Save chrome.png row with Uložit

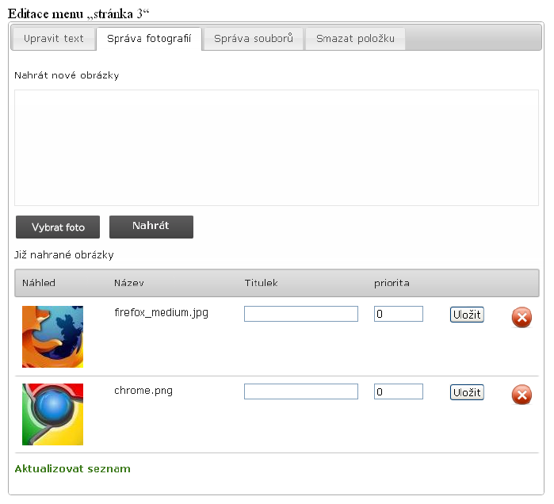pyautogui.click(x=467, y=392)
